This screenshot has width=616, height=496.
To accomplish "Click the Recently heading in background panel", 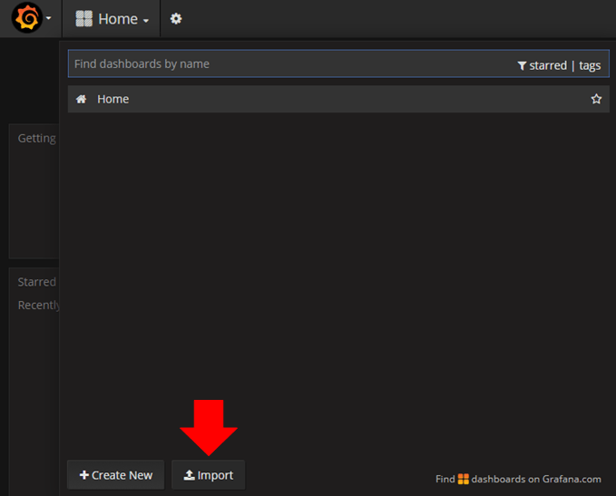I will 38,306.
